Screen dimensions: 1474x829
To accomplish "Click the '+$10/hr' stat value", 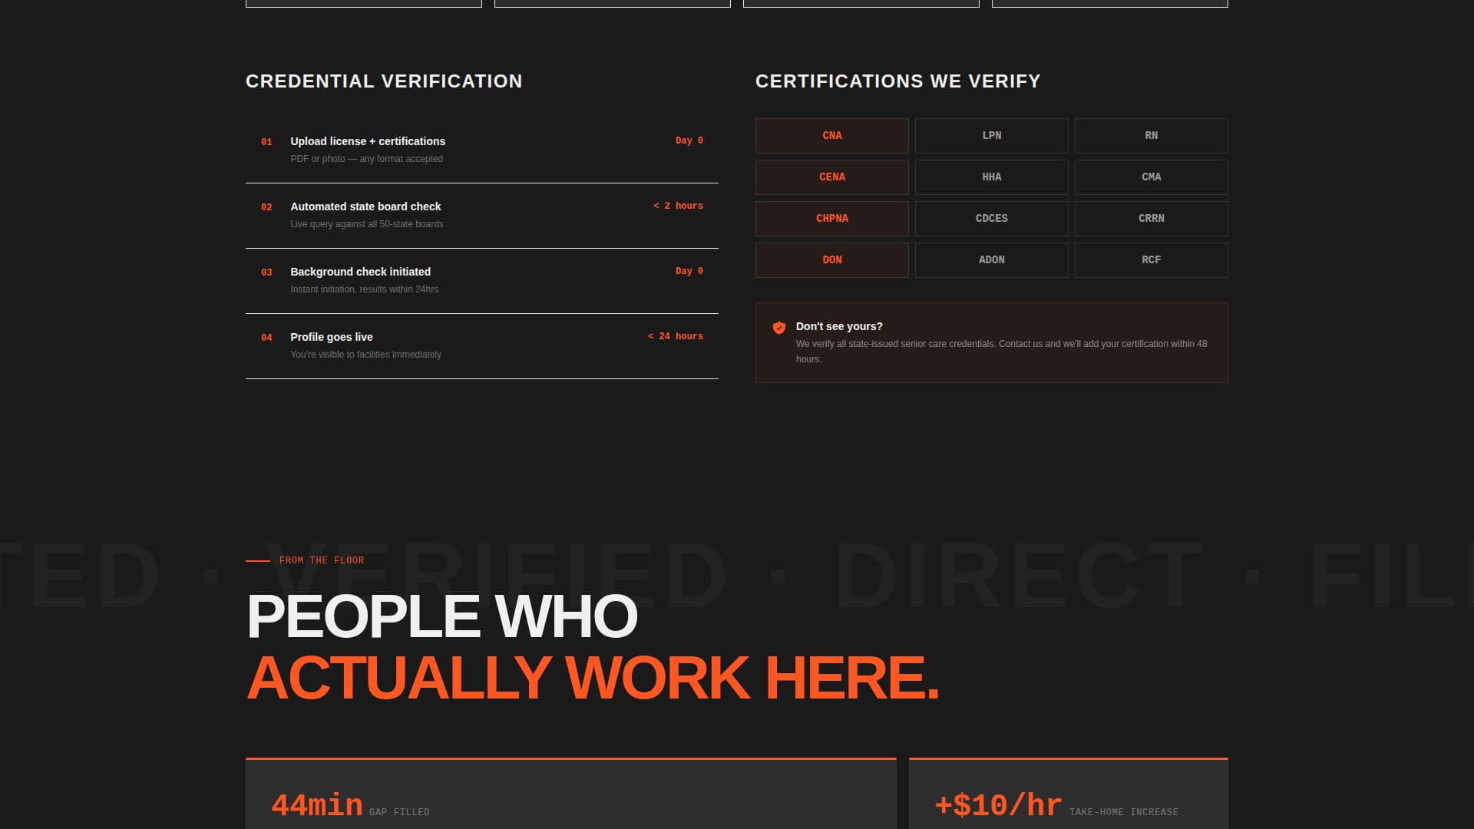I will coord(999,805).
